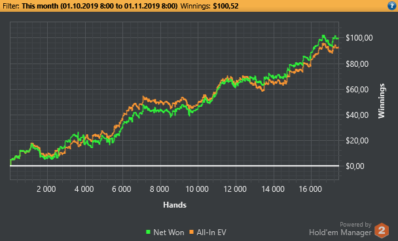Click the Hands axis title
The image size is (398, 241).
pos(175,205)
